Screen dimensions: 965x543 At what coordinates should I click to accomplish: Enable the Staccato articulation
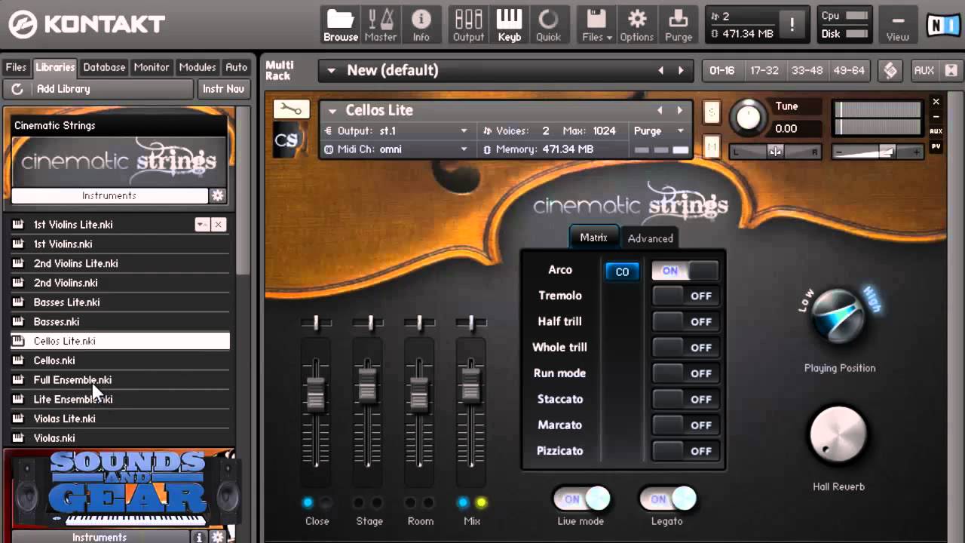[x=685, y=399]
